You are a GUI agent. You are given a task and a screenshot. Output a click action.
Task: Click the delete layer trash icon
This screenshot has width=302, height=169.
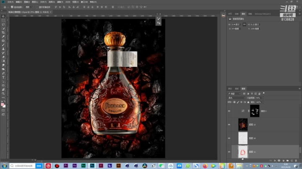tap(296, 161)
